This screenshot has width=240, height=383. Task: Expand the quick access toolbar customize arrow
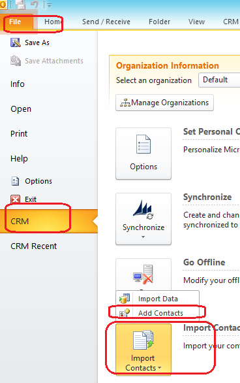click(x=49, y=5)
